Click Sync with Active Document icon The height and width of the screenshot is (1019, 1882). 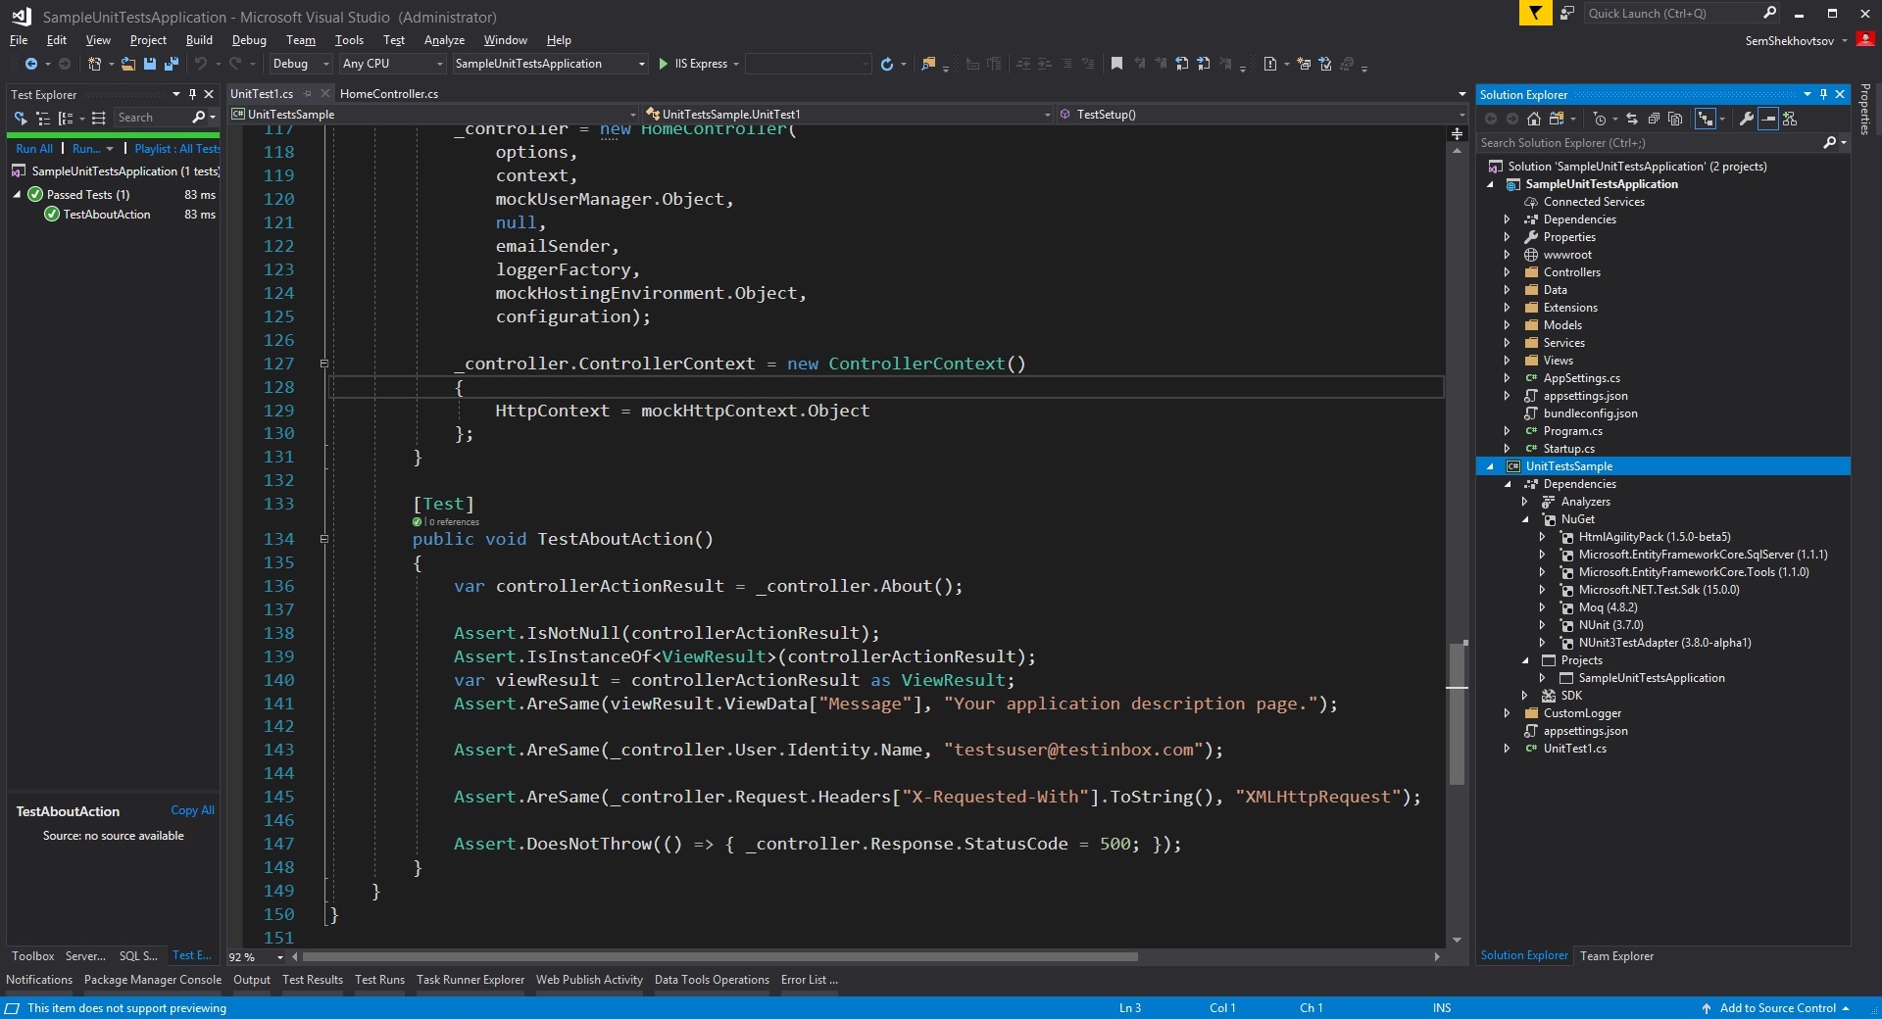point(1632,119)
